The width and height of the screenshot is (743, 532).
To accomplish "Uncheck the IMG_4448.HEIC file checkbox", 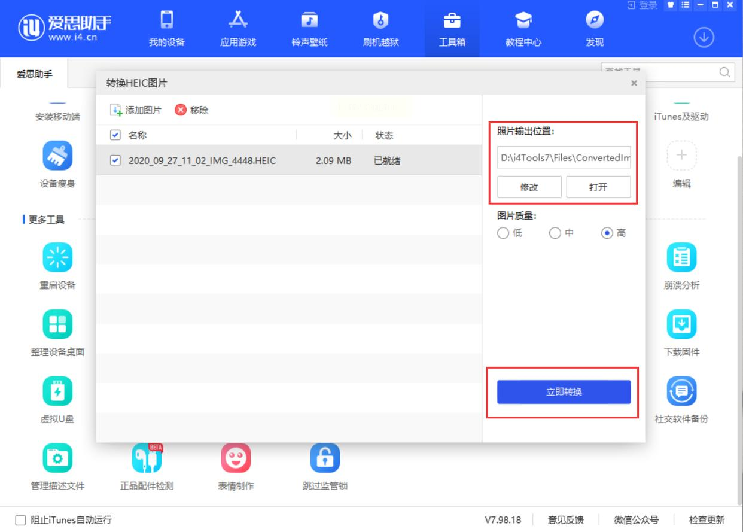I will click(115, 160).
